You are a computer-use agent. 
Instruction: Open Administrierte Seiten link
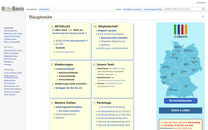click(x=13, y=50)
